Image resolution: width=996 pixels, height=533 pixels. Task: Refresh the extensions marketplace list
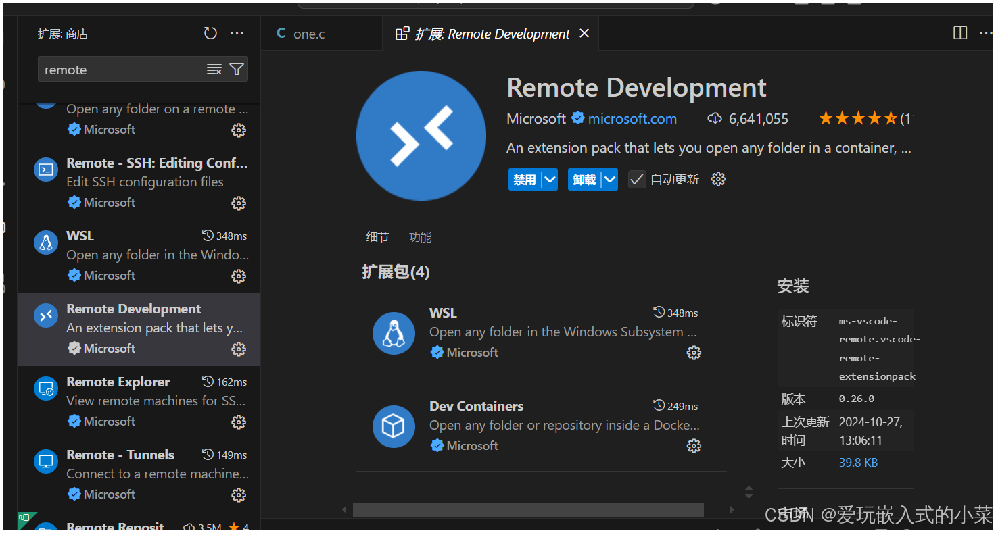(210, 33)
